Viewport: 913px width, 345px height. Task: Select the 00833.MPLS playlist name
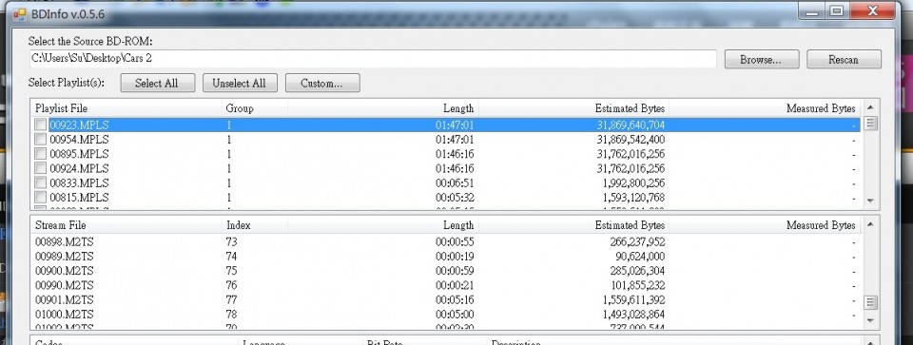point(79,183)
